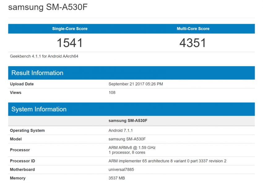Click the samsung SM-A530F page title

click(x=48, y=7)
